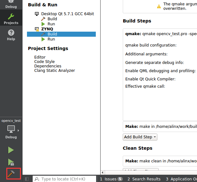Select Build under ZYNQ
197x182 pixels.
(61, 34)
